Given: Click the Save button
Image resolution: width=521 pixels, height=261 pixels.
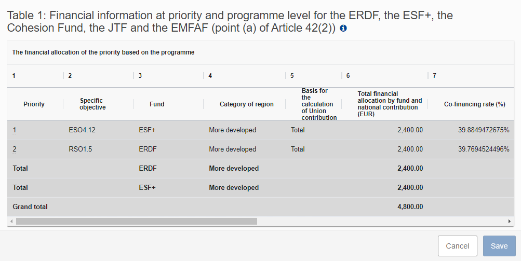Looking at the screenshot, I should 499,246.
